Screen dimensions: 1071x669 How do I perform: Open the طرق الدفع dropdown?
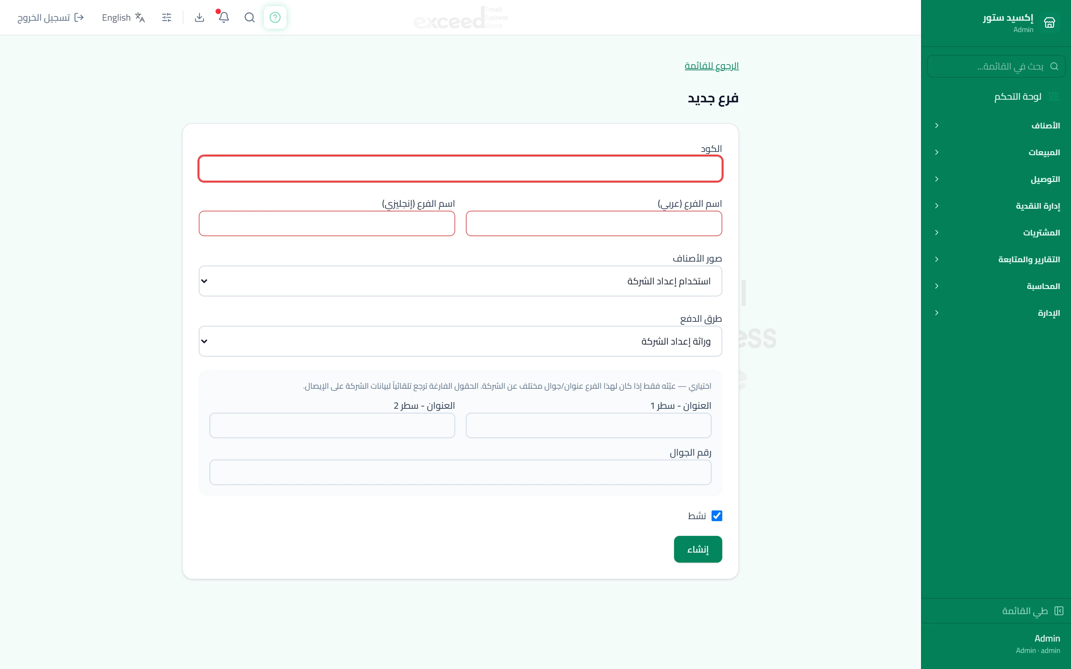460,341
